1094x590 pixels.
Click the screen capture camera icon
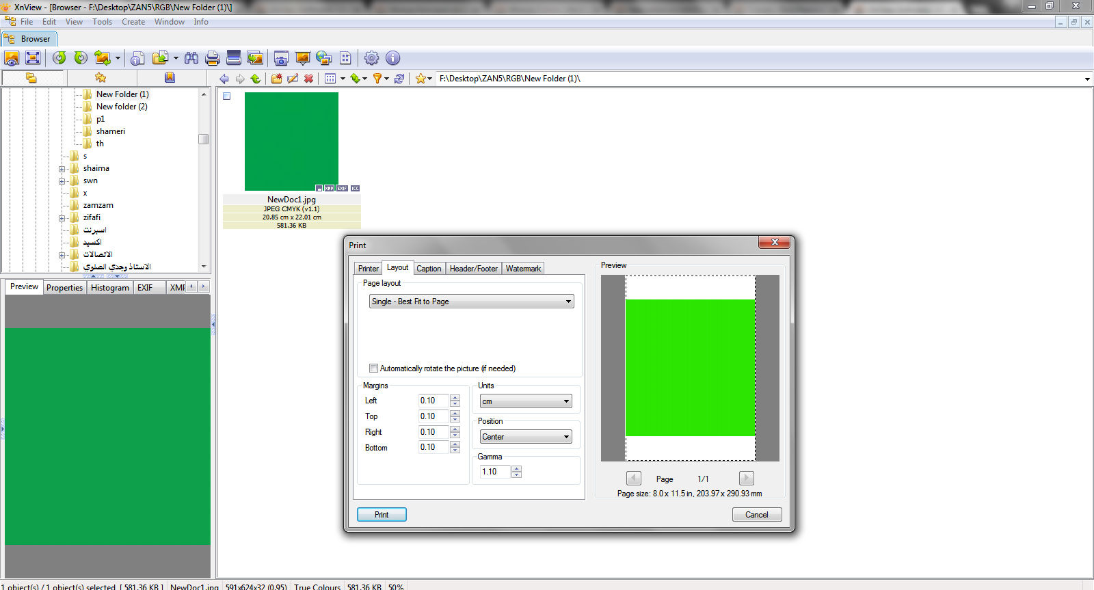pyautogui.click(x=281, y=58)
